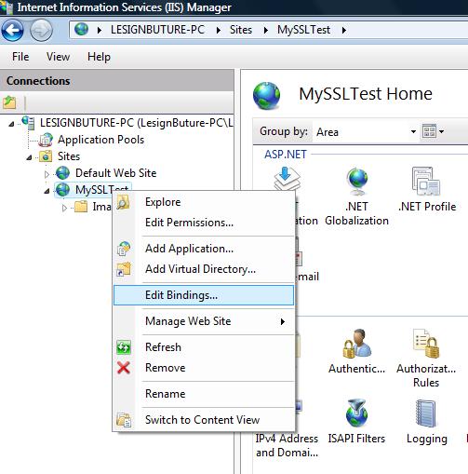Choose Rename from the context menu
Screen dimensions: 468x474
coord(204,394)
